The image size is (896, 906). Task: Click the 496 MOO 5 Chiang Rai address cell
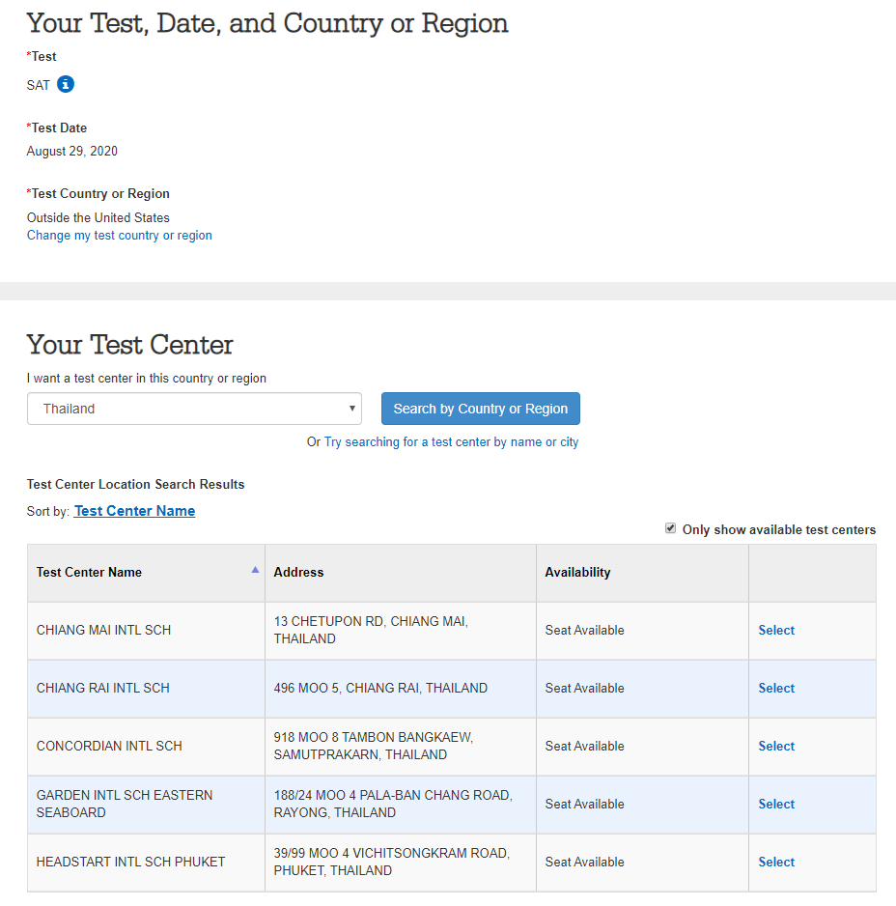(x=401, y=688)
